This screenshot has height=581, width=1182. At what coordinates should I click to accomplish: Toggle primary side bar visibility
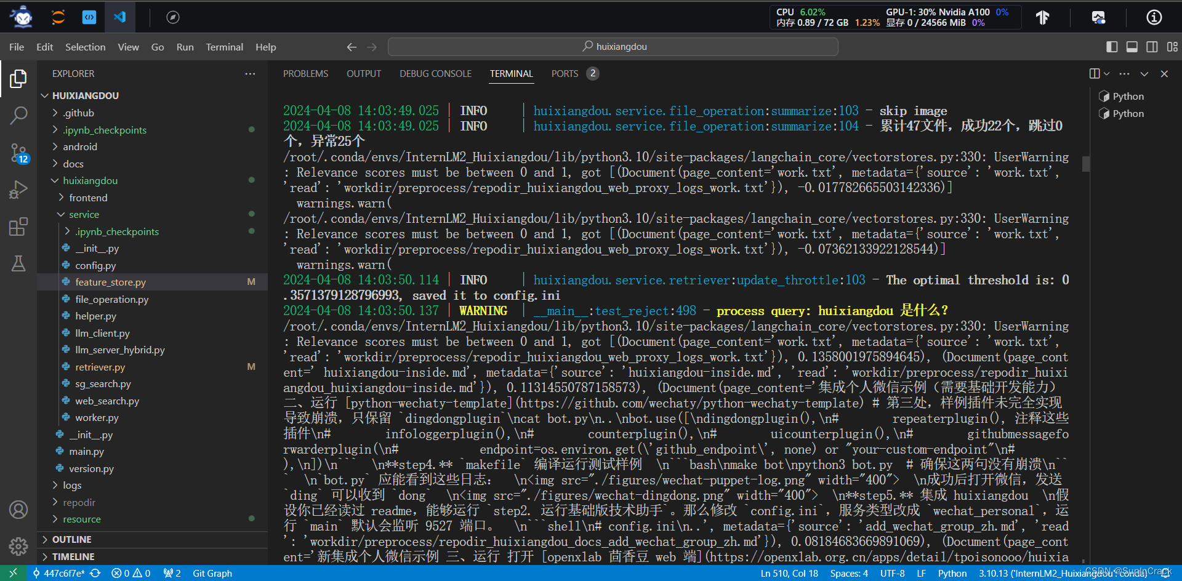click(1112, 47)
